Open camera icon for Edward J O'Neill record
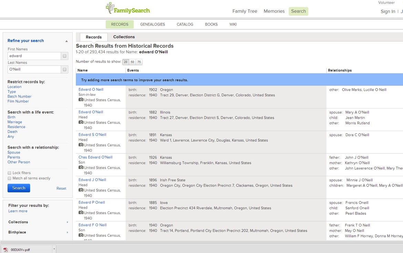 tap(81, 190)
